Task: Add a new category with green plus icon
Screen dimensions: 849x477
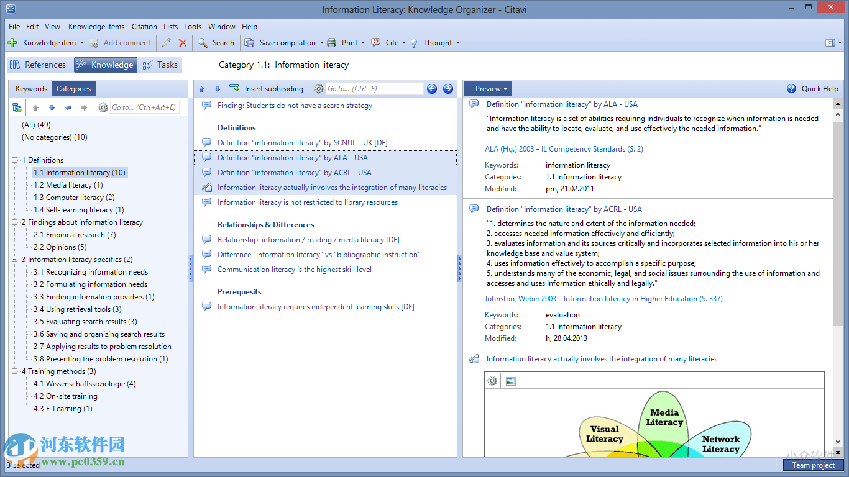Action: click(17, 107)
